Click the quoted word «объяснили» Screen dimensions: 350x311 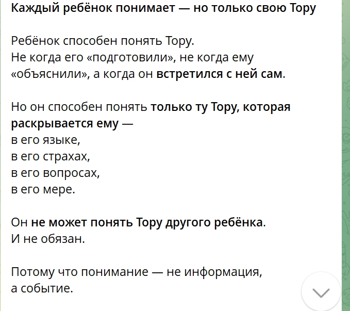49,74
